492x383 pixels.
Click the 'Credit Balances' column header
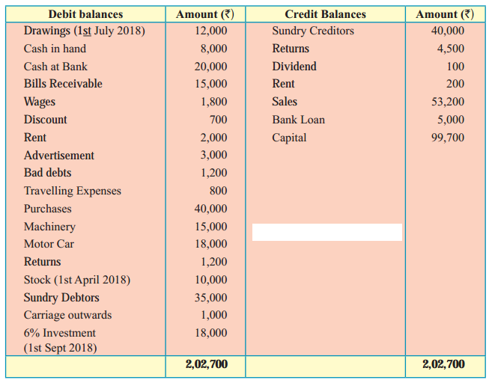(326, 14)
